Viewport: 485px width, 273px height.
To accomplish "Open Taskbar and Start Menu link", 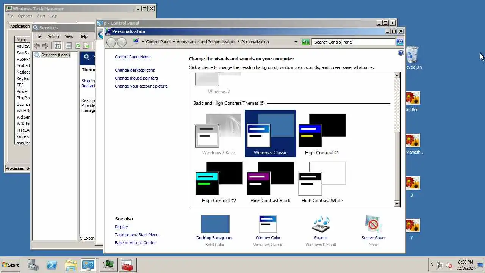I will (137, 235).
